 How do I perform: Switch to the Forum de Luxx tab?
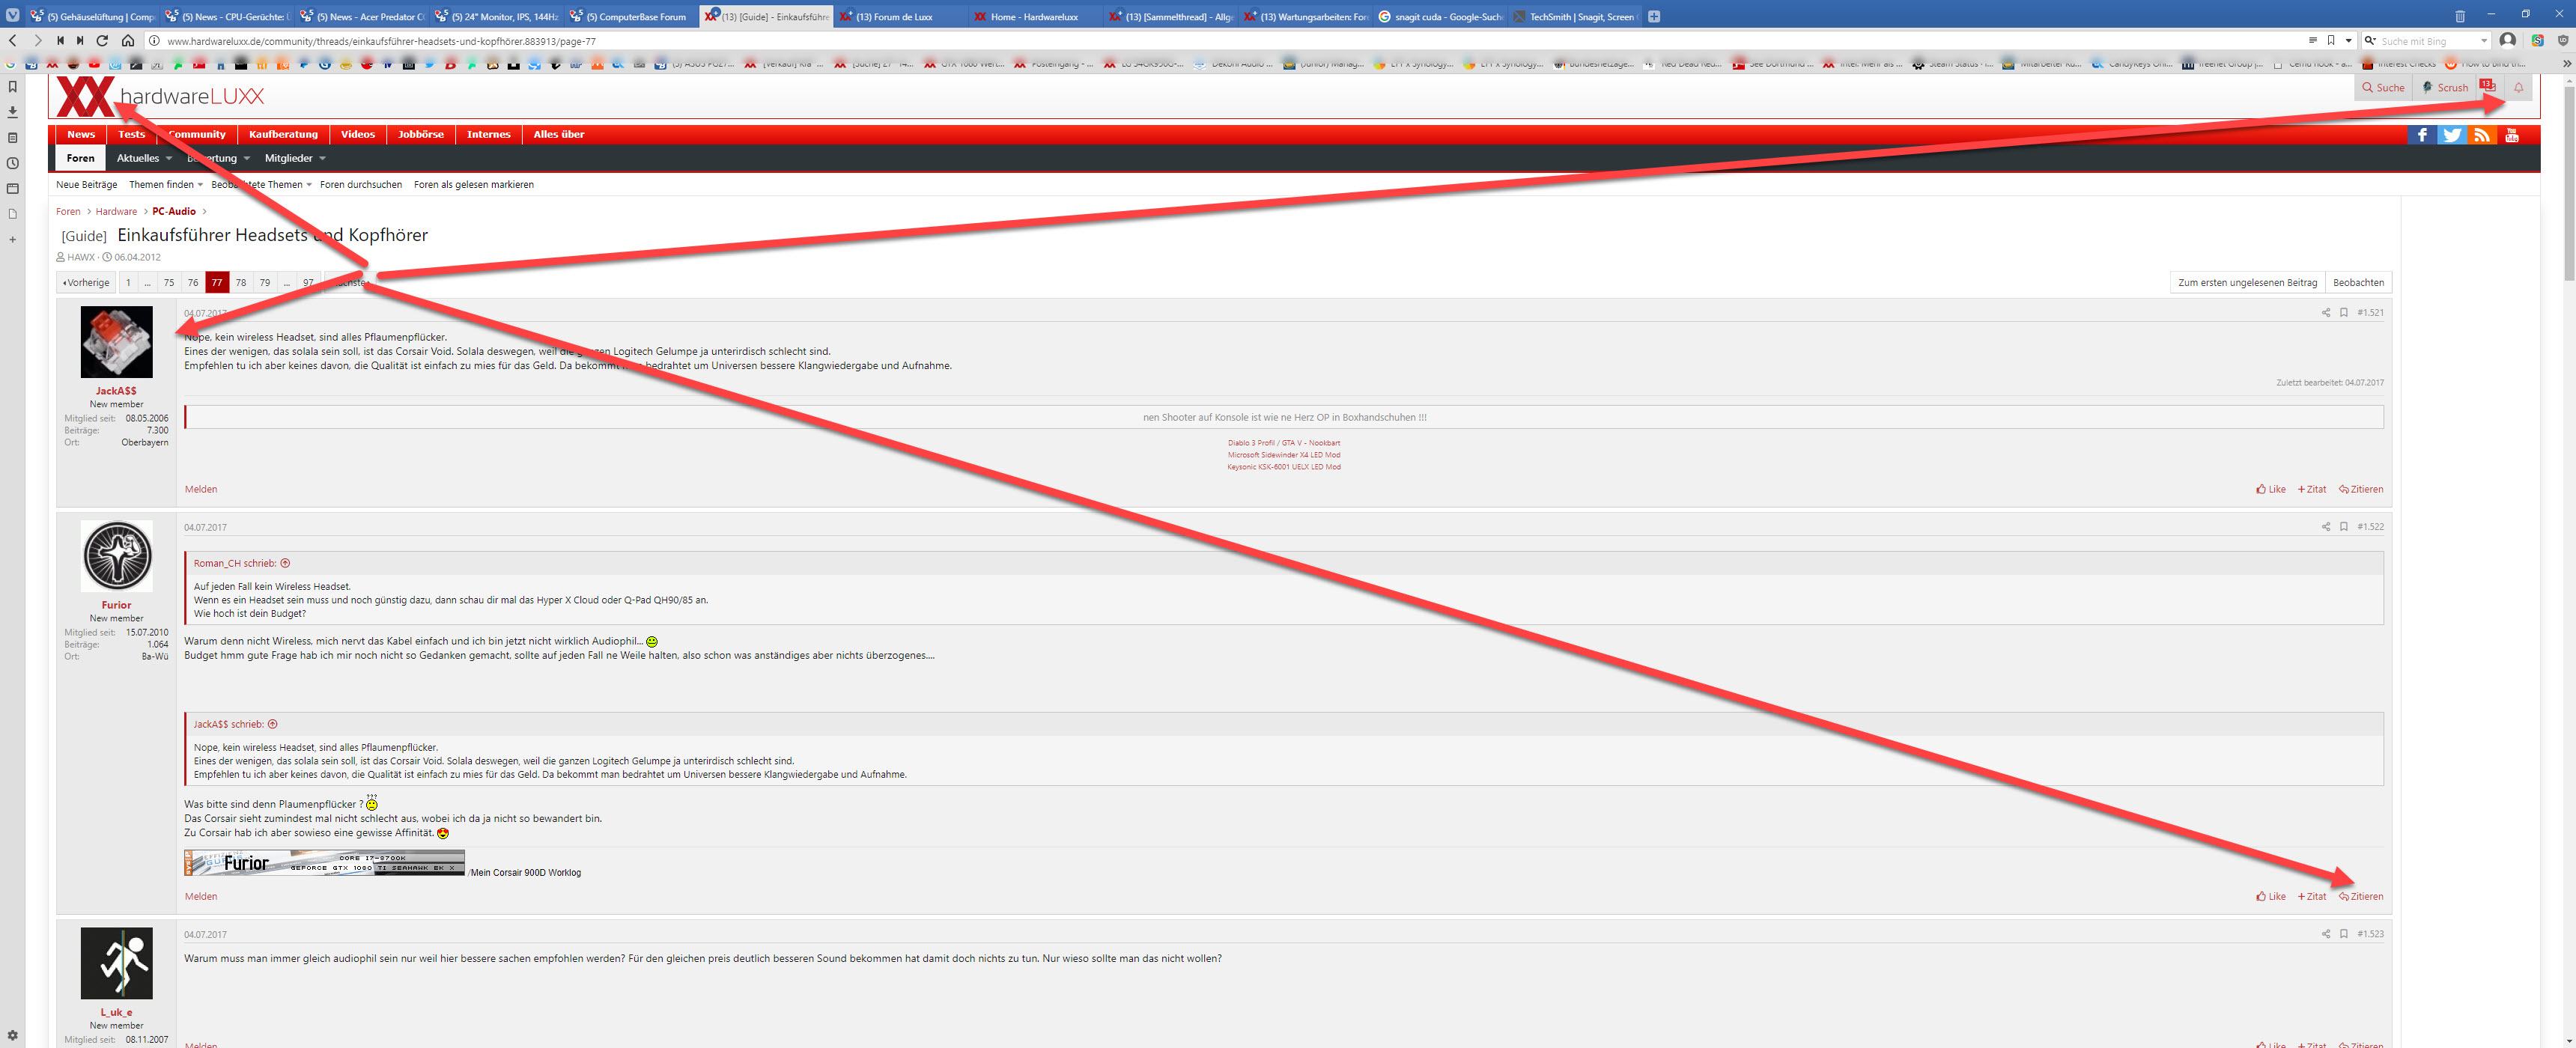(x=899, y=16)
